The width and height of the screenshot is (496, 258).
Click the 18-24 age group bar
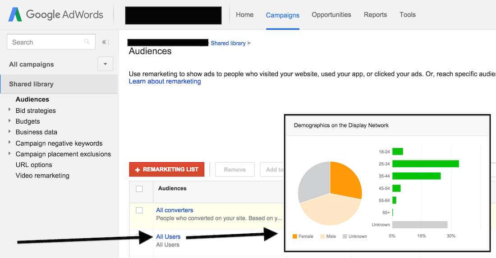pos(398,152)
